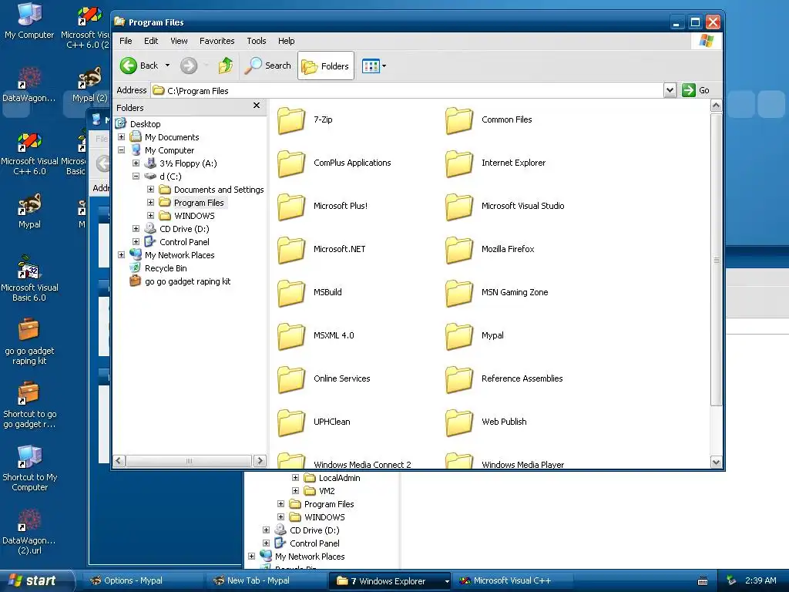The image size is (789, 592).
Task: Open the Favorites menu
Action: point(217,41)
